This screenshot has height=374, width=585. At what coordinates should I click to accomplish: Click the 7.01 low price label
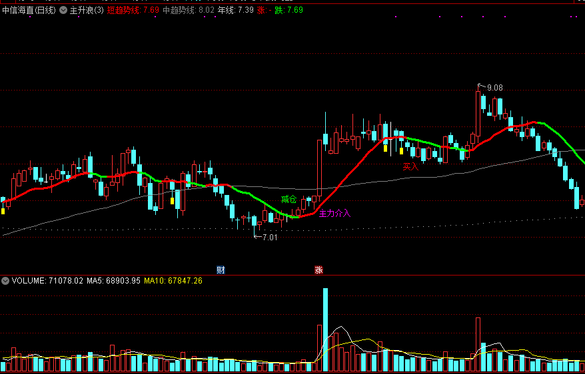click(x=270, y=238)
